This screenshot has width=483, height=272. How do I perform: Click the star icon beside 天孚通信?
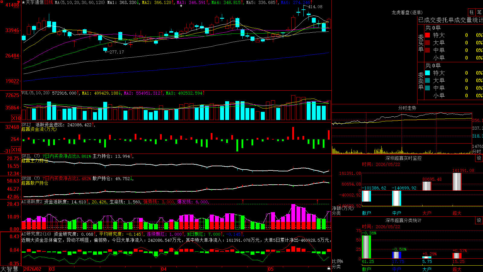(23, 2)
